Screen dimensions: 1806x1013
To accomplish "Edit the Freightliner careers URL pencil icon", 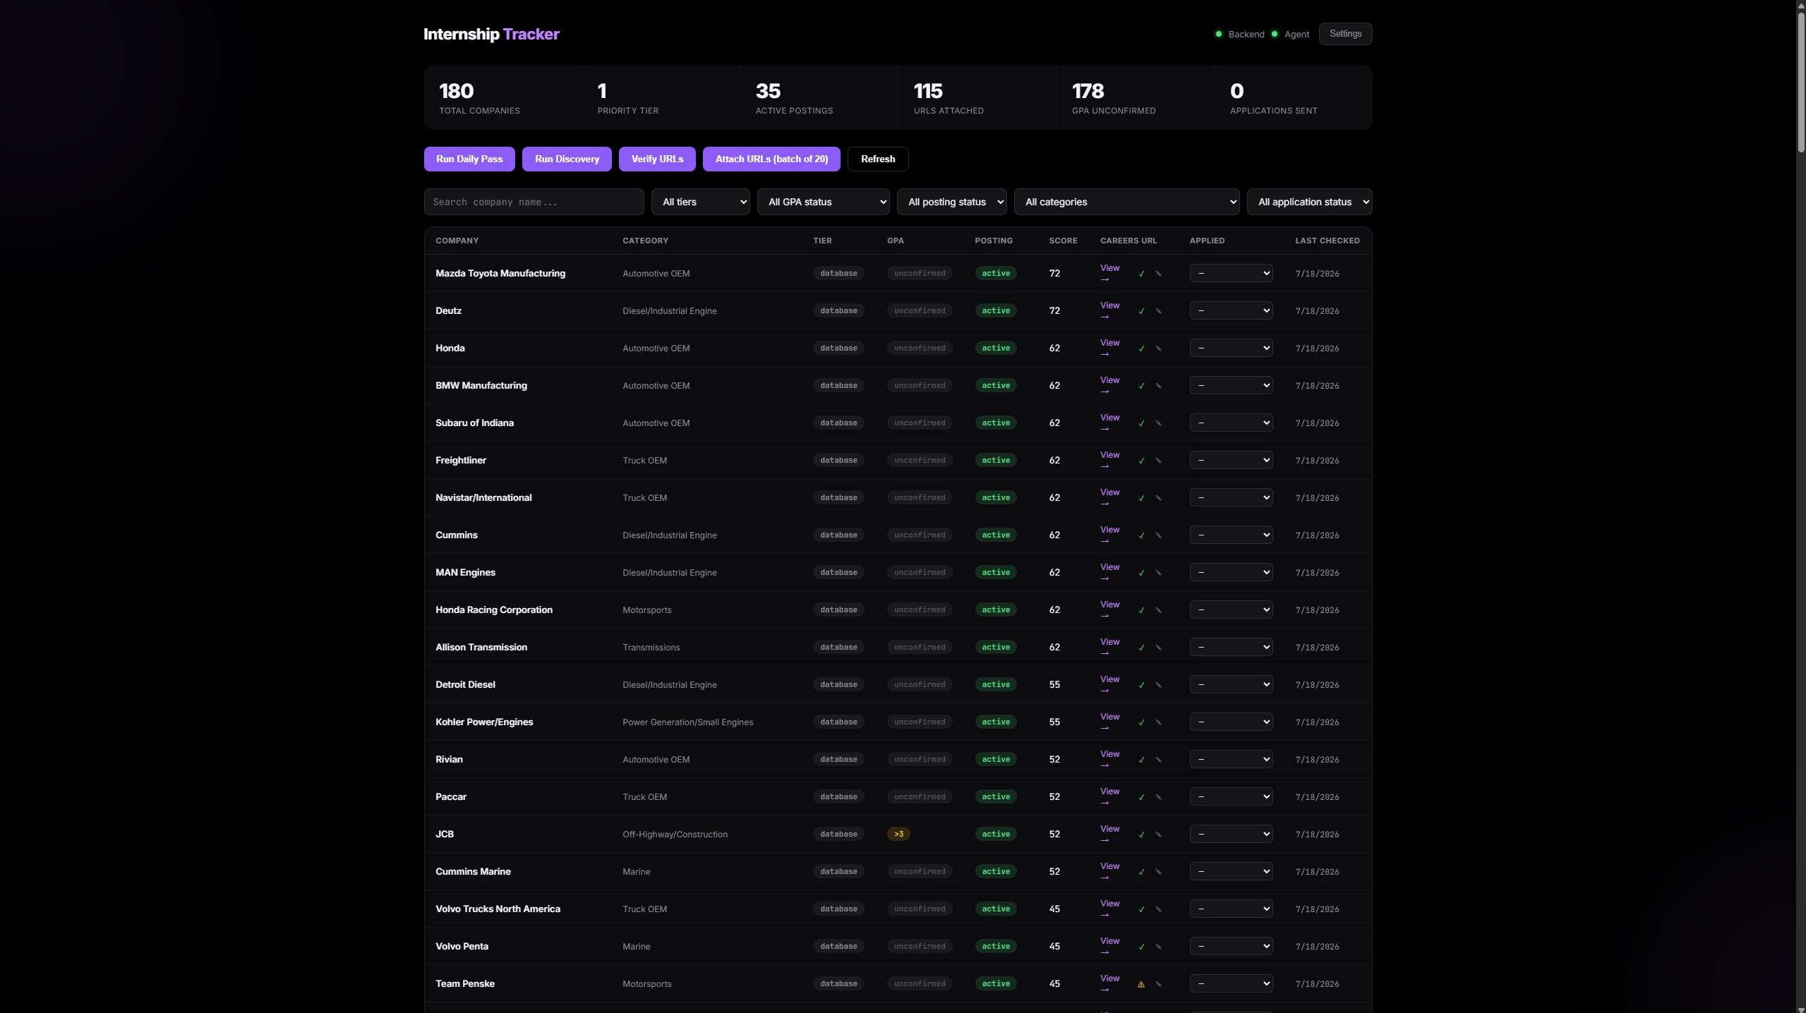I will pyautogui.click(x=1158, y=461).
